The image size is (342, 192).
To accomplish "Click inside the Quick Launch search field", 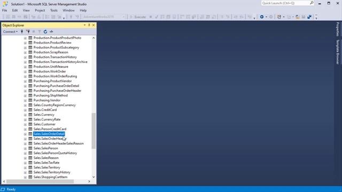I will (x=285, y=3).
